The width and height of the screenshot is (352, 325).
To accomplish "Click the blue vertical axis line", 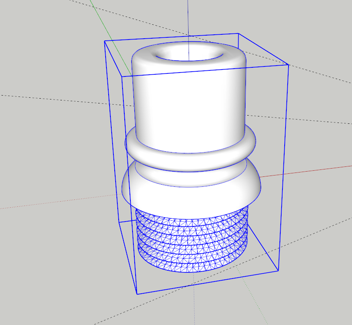I will click(188, 17).
